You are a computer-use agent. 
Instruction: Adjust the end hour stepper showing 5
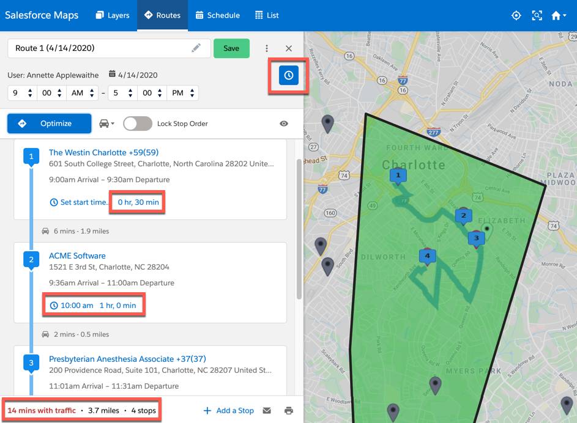point(122,93)
